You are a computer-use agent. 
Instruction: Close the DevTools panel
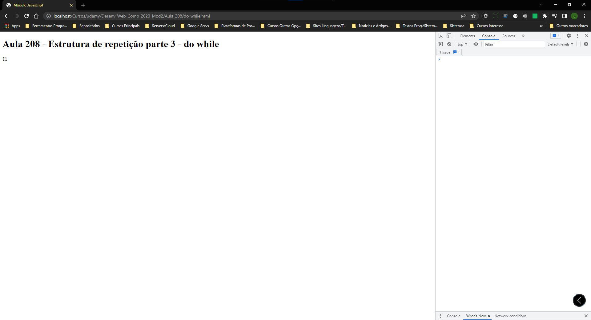[x=587, y=36]
